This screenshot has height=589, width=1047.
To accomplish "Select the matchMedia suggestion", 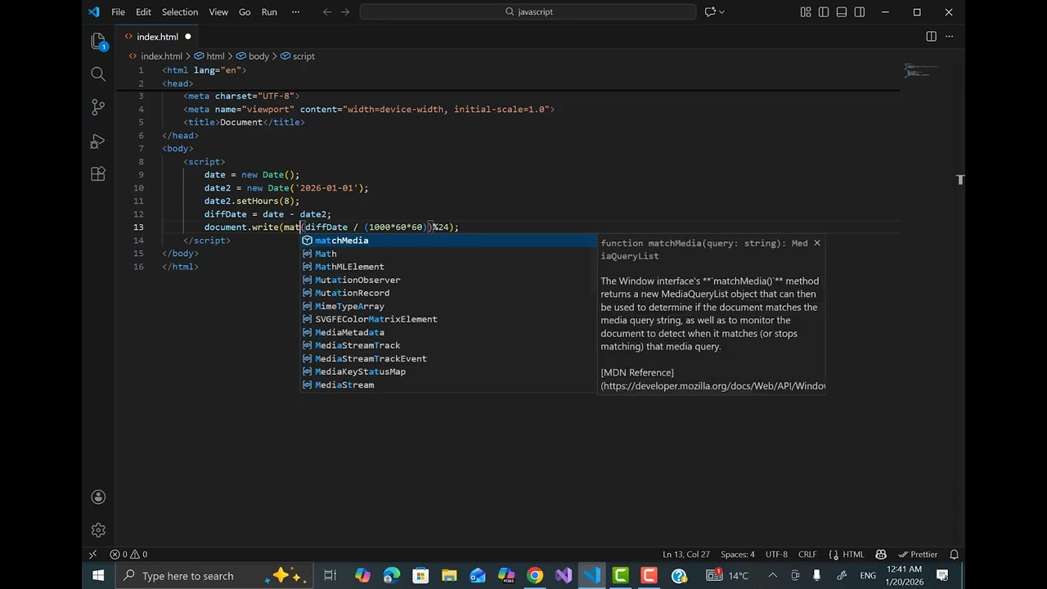I will [x=448, y=241].
